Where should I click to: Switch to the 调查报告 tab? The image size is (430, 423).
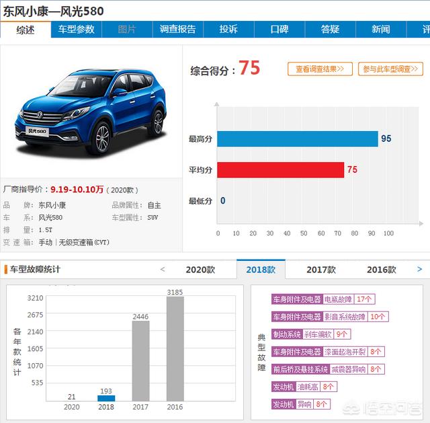coord(177,29)
